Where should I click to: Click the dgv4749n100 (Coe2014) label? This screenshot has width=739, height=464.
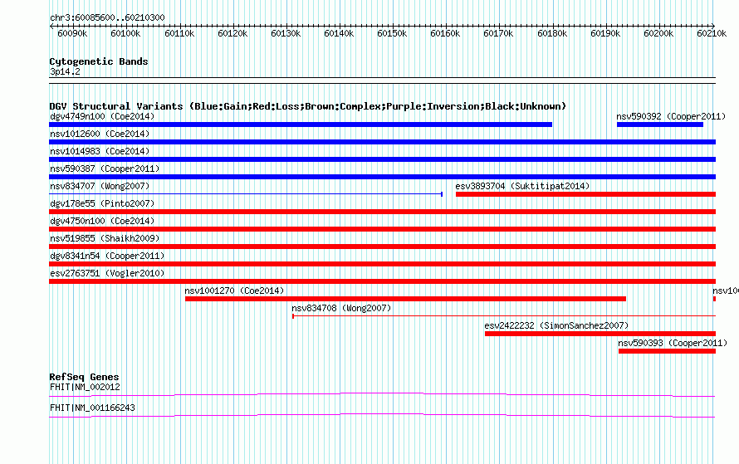102,116
